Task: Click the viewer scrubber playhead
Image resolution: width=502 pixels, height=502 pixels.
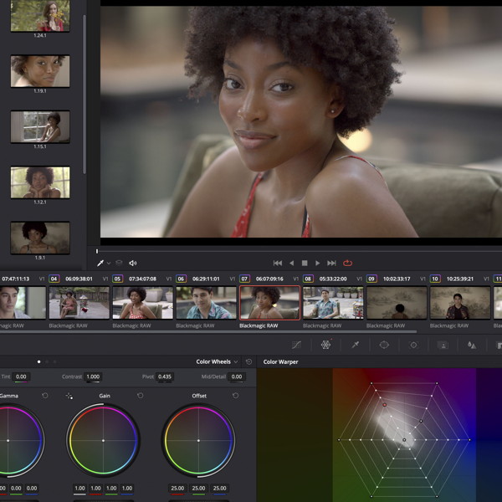Action: pos(97,251)
